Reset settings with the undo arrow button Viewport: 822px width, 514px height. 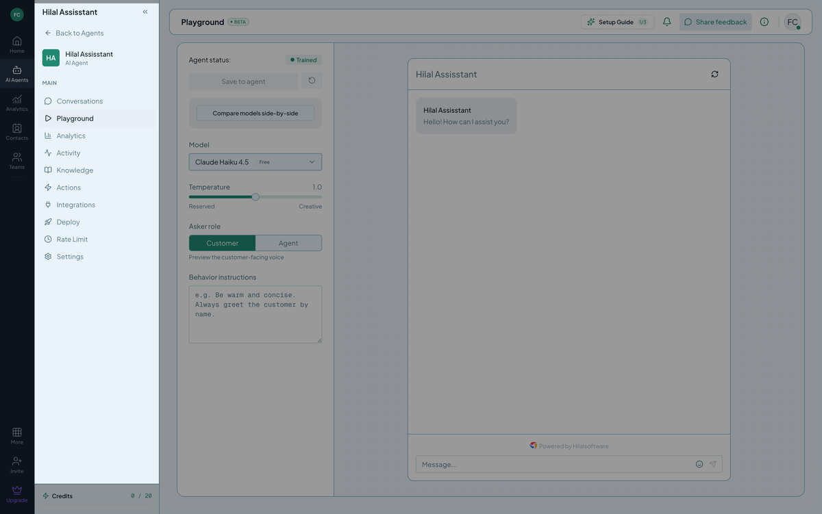(312, 81)
